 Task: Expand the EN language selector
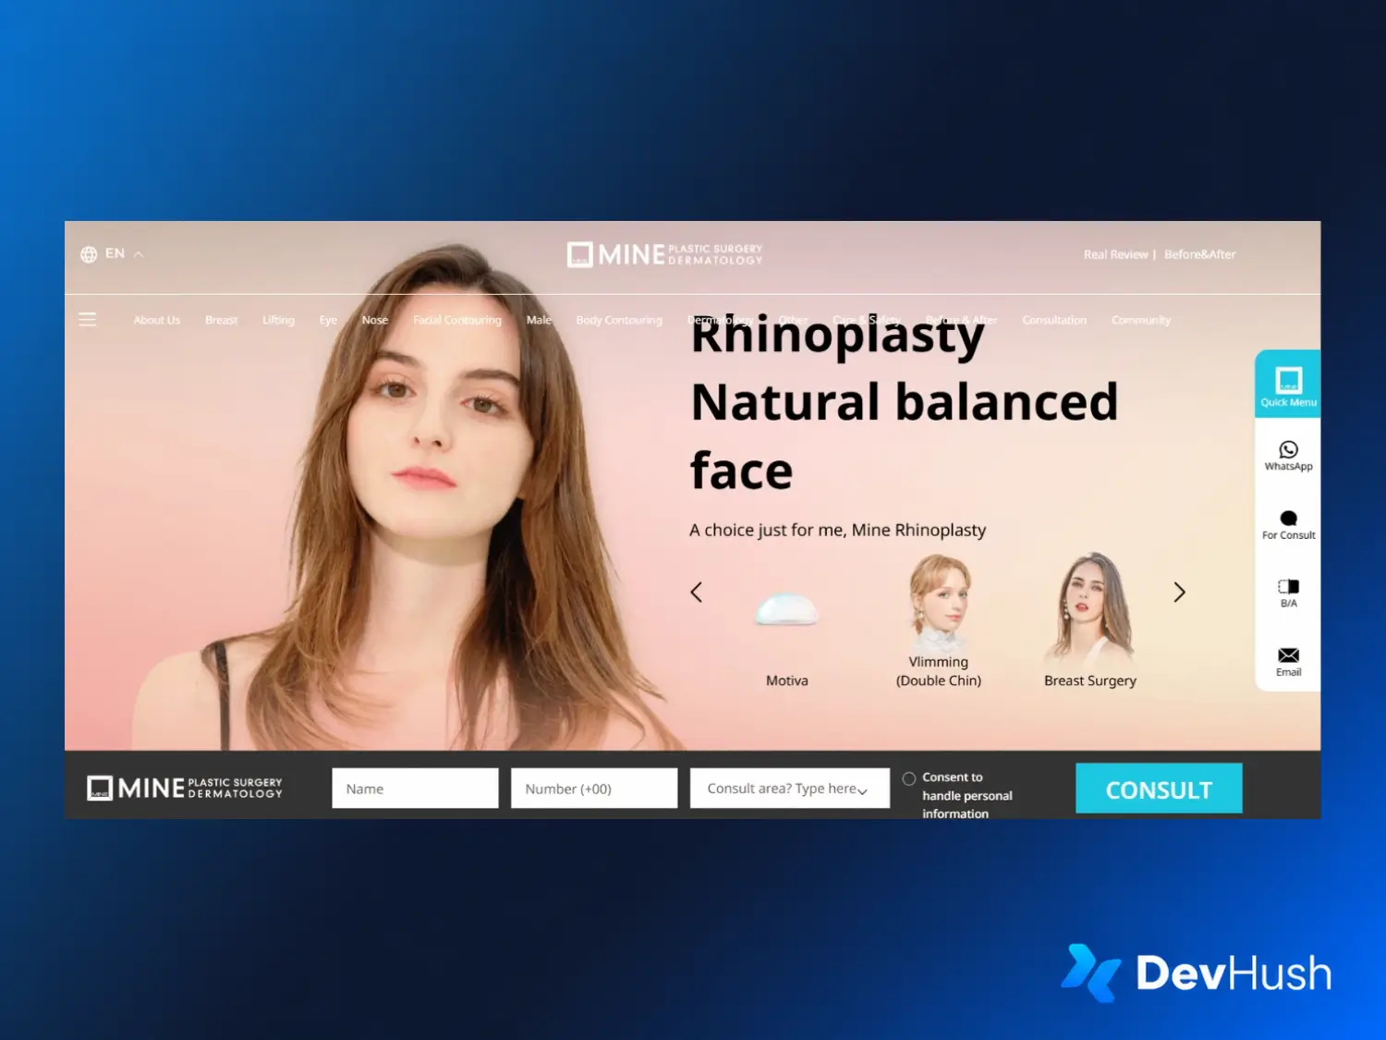click(x=112, y=254)
